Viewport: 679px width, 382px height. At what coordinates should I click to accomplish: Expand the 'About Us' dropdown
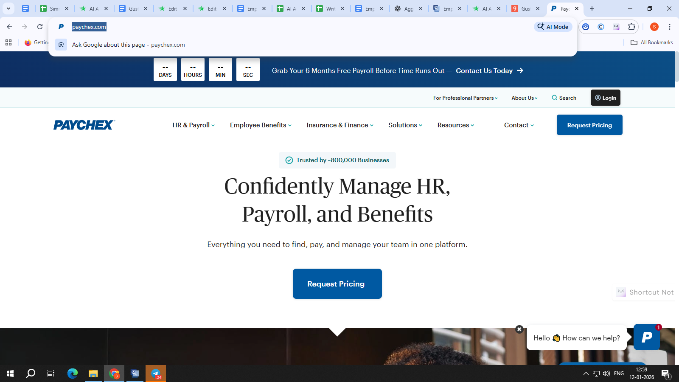[525, 98]
